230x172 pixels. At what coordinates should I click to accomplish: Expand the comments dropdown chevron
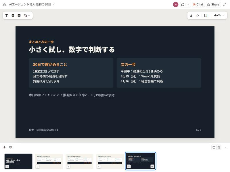[x=188, y=4]
